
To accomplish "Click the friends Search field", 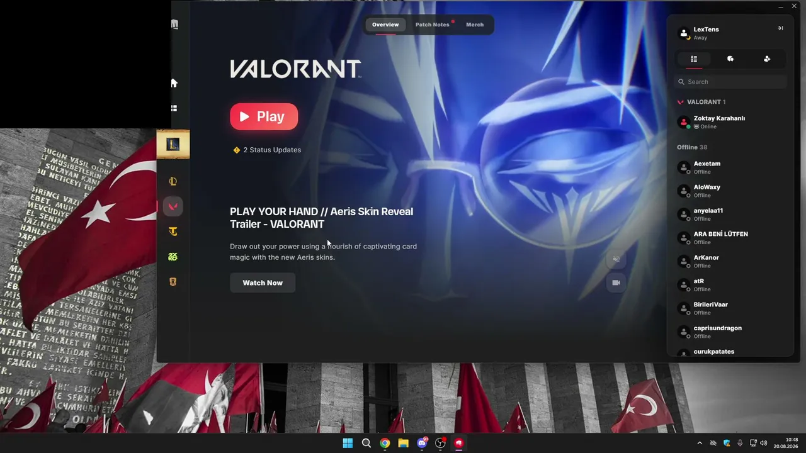I will coord(730,82).
